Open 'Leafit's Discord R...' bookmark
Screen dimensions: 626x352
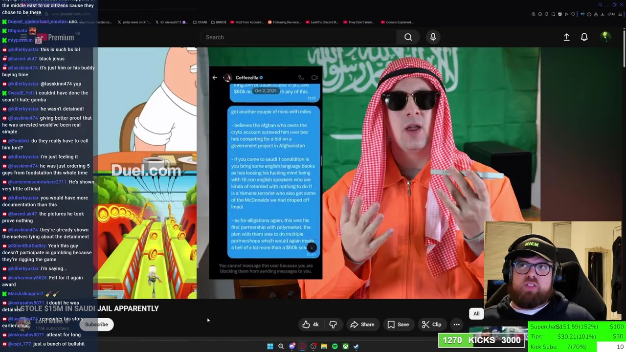(x=322, y=22)
